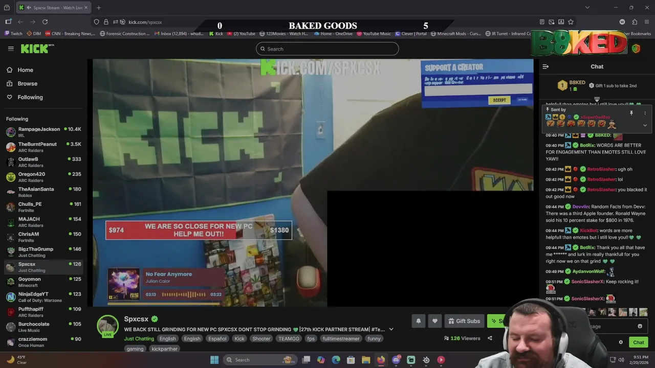The width and height of the screenshot is (655, 368).
Task: Open the Windows Start menu
Action: pos(214,360)
